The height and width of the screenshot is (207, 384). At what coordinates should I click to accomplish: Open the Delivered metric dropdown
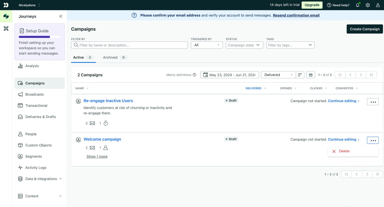tap(278, 75)
